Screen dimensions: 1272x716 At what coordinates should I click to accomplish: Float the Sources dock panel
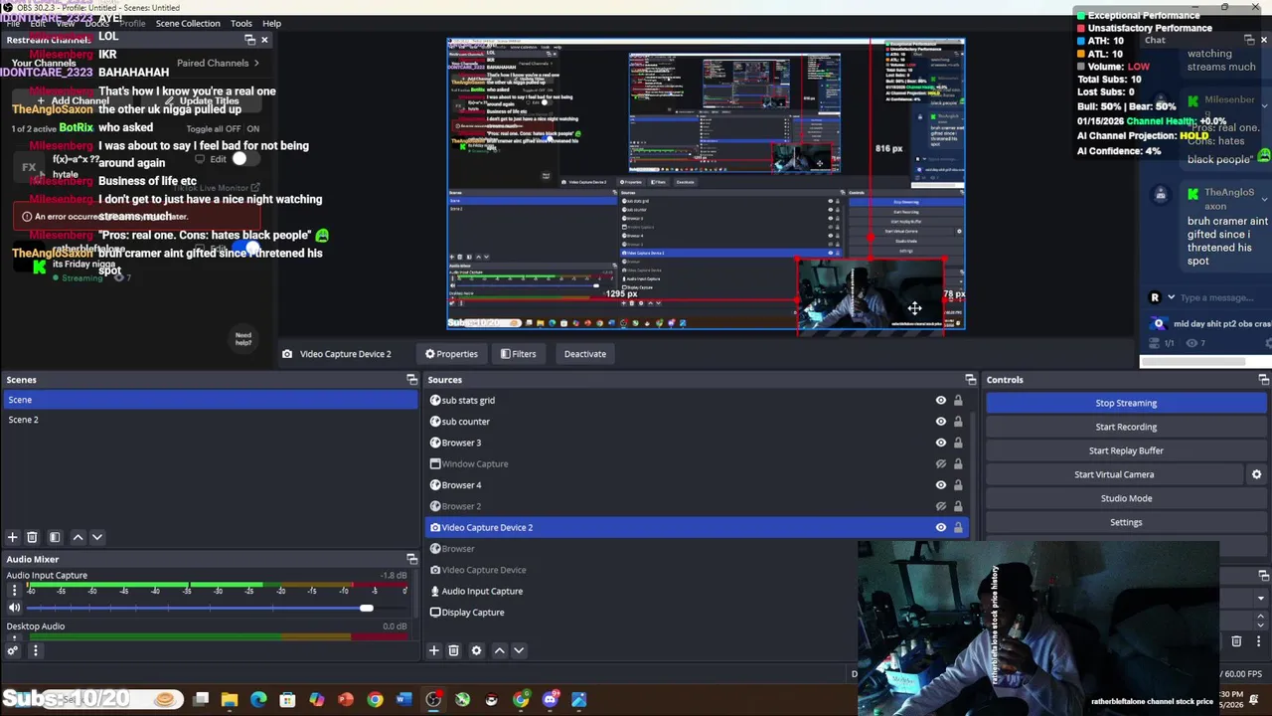[x=970, y=380]
